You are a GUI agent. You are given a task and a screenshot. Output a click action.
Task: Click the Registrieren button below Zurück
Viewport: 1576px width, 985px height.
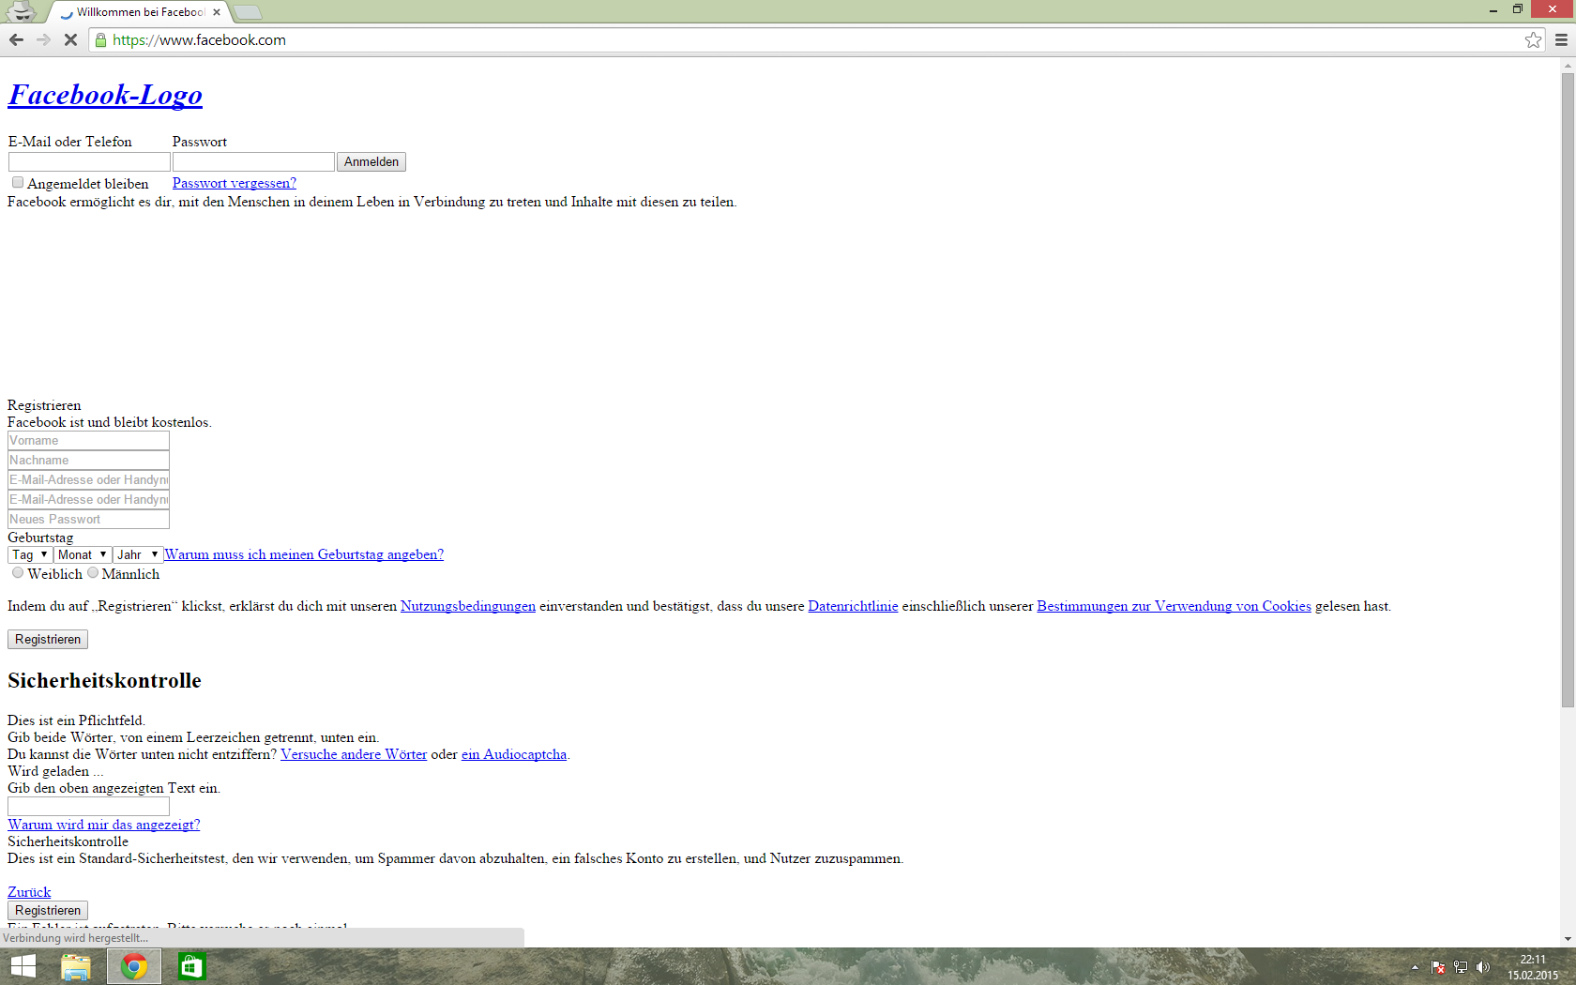(x=48, y=910)
